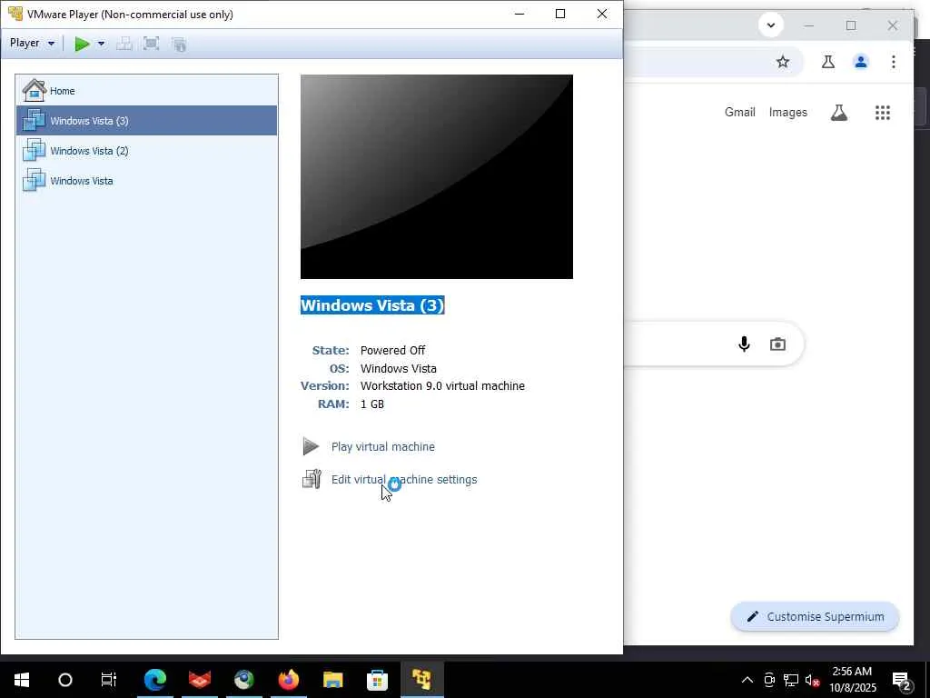The height and width of the screenshot is (698, 930).
Task: Click the Powered Off state value
Action: pyautogui.click(x=392, y=350)
